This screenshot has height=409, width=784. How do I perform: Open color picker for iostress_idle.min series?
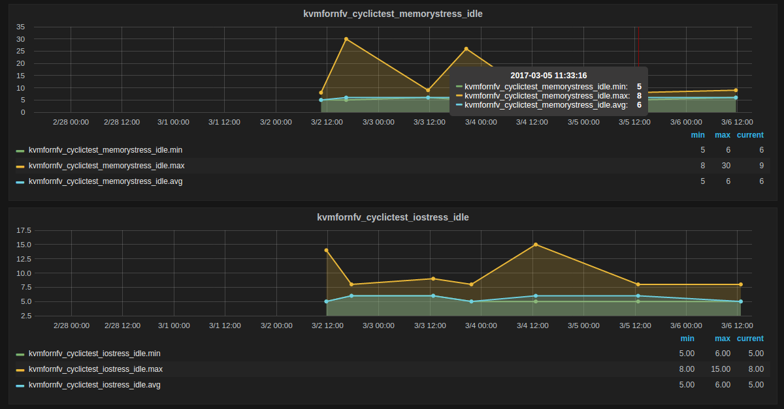(x=20, y=354)
